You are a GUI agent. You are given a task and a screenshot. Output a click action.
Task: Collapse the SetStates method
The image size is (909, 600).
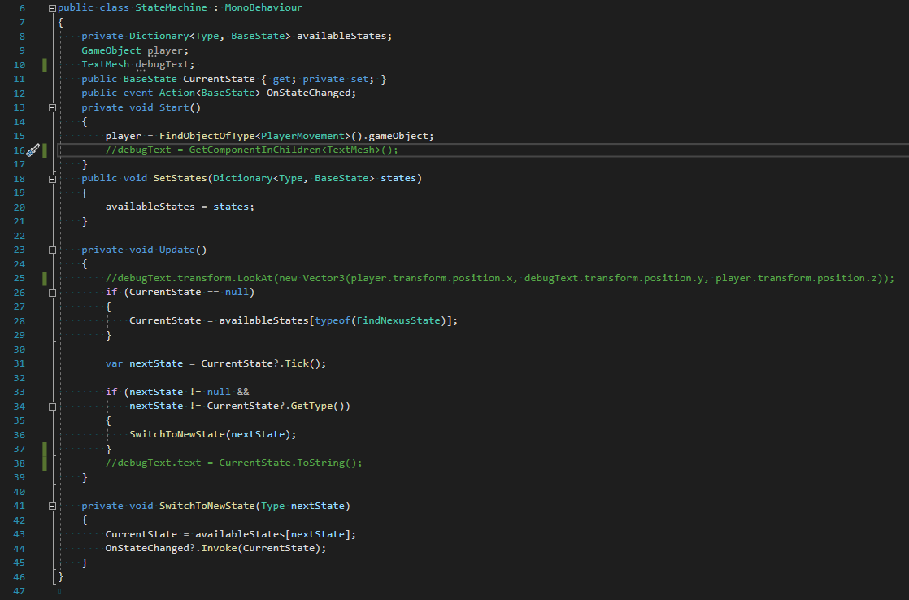[x=52, y=179]
